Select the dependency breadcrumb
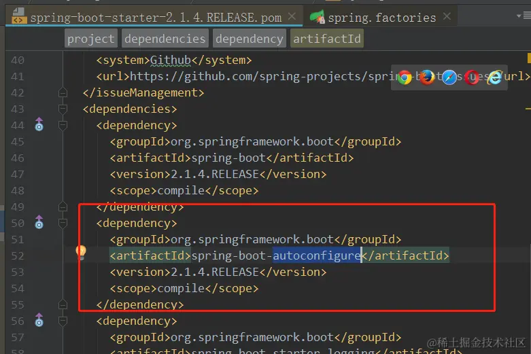This screenshot has height=354, width=531. coord(250,39)
